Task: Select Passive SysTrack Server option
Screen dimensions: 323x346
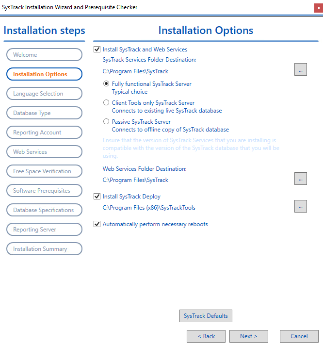Action: click(107, 122)
